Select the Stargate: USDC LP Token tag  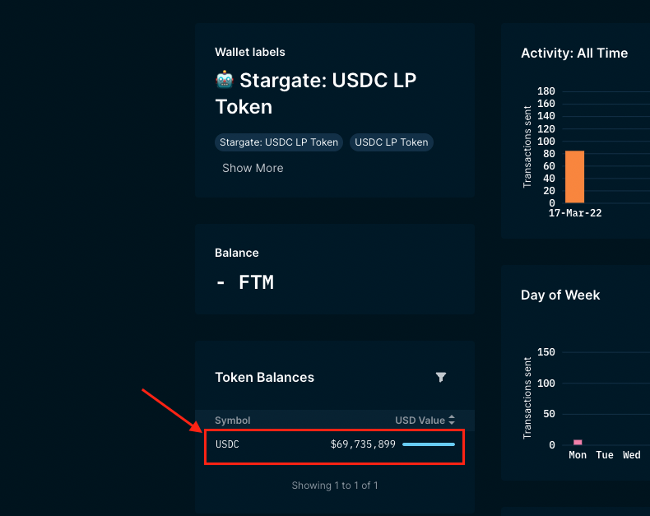(279, 142)
